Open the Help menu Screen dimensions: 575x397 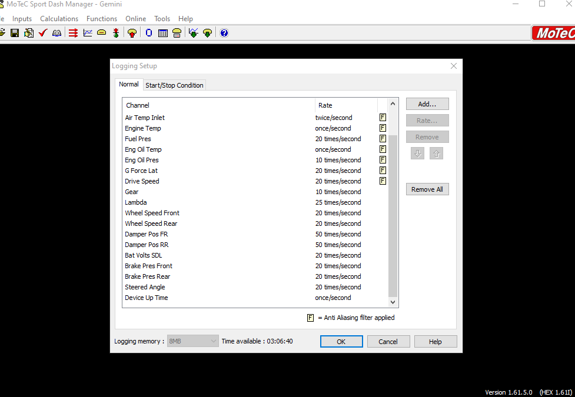[x=185, y=19]
